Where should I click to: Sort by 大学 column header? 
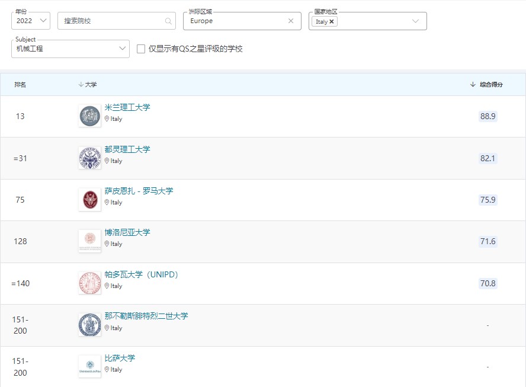[x=88, y=85]
